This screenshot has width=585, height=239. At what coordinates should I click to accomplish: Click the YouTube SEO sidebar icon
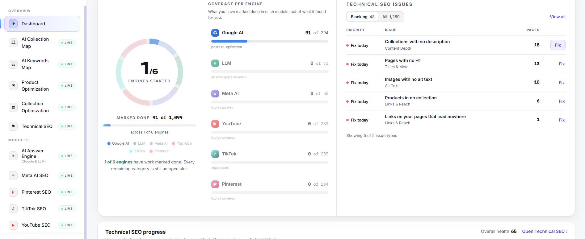click(13, 225)
